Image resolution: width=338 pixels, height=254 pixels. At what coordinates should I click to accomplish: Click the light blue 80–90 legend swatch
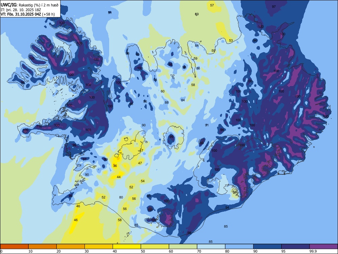click(x=239, y=247)
